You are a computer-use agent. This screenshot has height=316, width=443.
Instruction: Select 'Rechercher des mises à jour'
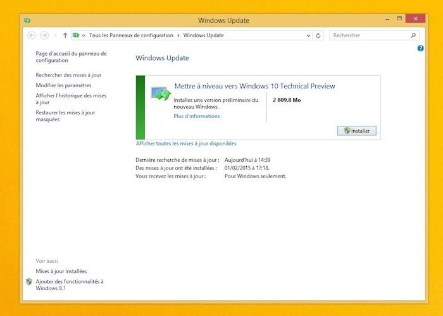68,75
